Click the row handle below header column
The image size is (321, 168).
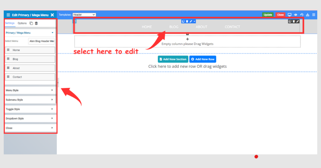(x=187, y=34)
